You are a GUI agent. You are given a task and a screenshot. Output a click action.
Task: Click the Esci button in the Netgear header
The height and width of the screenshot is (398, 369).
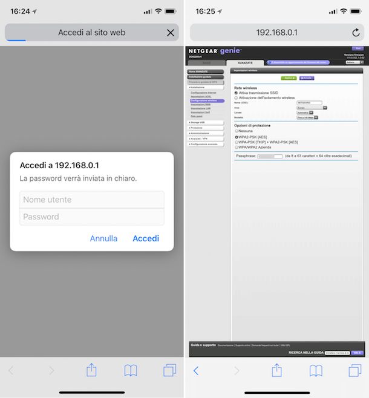point(358,48)
